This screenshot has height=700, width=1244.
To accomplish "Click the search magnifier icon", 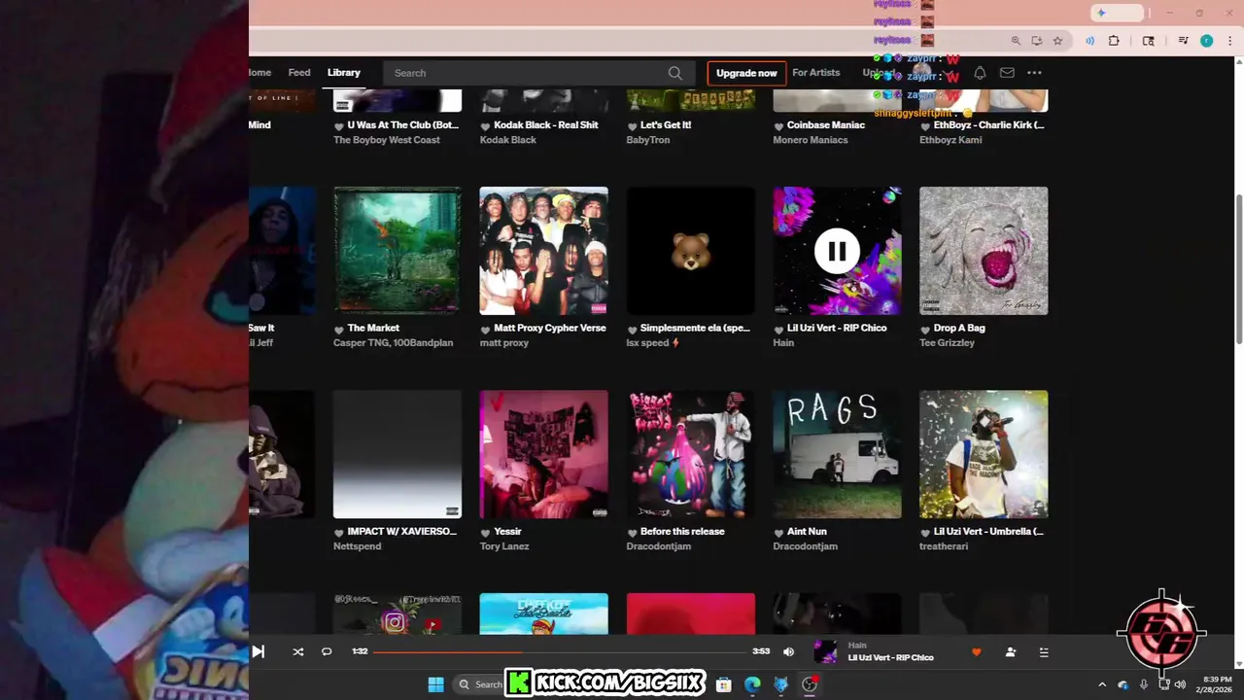I will pos(675,73).
